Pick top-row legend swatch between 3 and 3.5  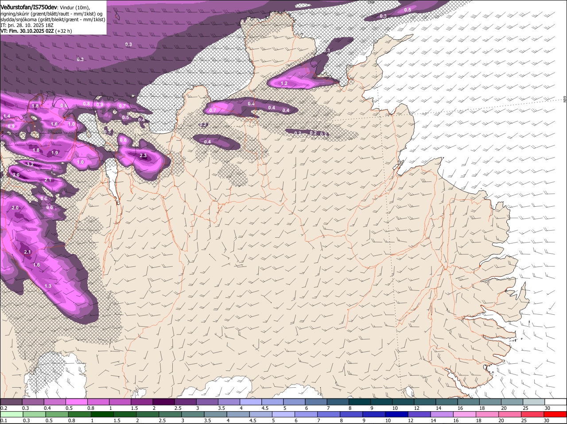[207, 401]
